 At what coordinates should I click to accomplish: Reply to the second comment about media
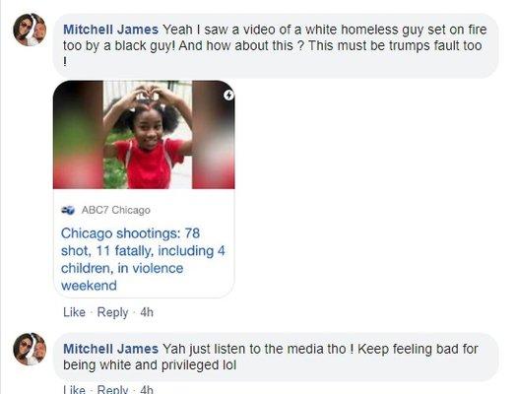112,389
